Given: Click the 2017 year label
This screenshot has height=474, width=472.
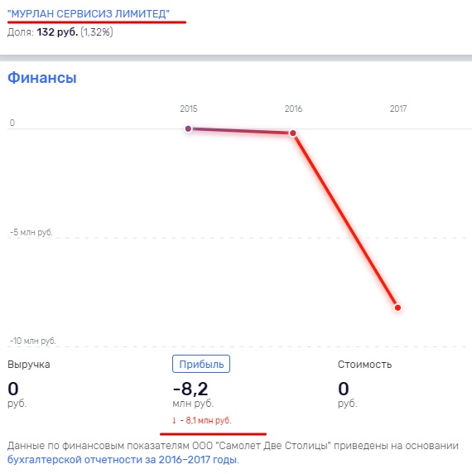Looking at the screenshot, I should point(398,109).
